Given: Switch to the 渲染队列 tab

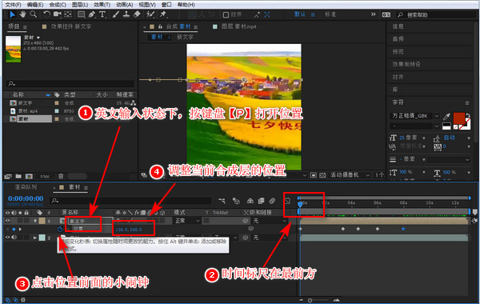Looking at the screenshot, I should point(26,187).
